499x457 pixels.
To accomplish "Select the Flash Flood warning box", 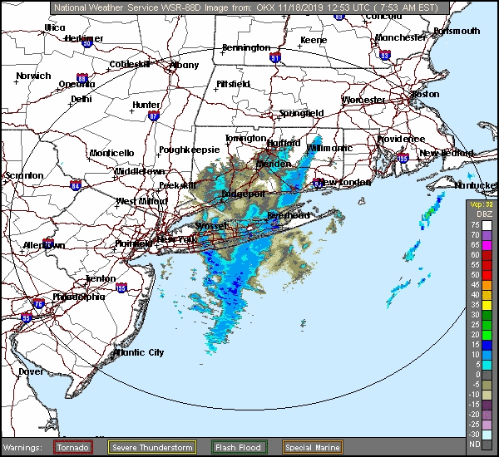I will pos(239,447).
